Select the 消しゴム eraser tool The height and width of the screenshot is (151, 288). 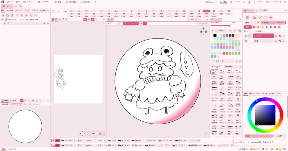214,116
